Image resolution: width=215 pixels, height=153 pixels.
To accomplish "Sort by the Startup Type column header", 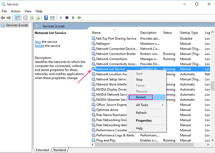I will 191,33.
